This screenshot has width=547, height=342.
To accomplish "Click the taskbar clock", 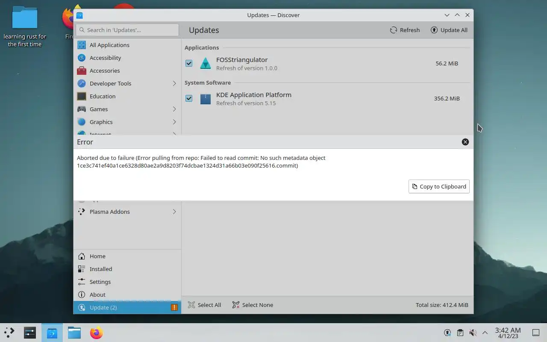I will tap(508, 333).
